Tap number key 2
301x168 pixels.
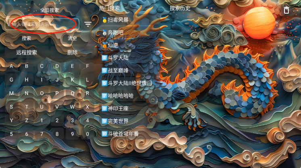coord(57,121)
